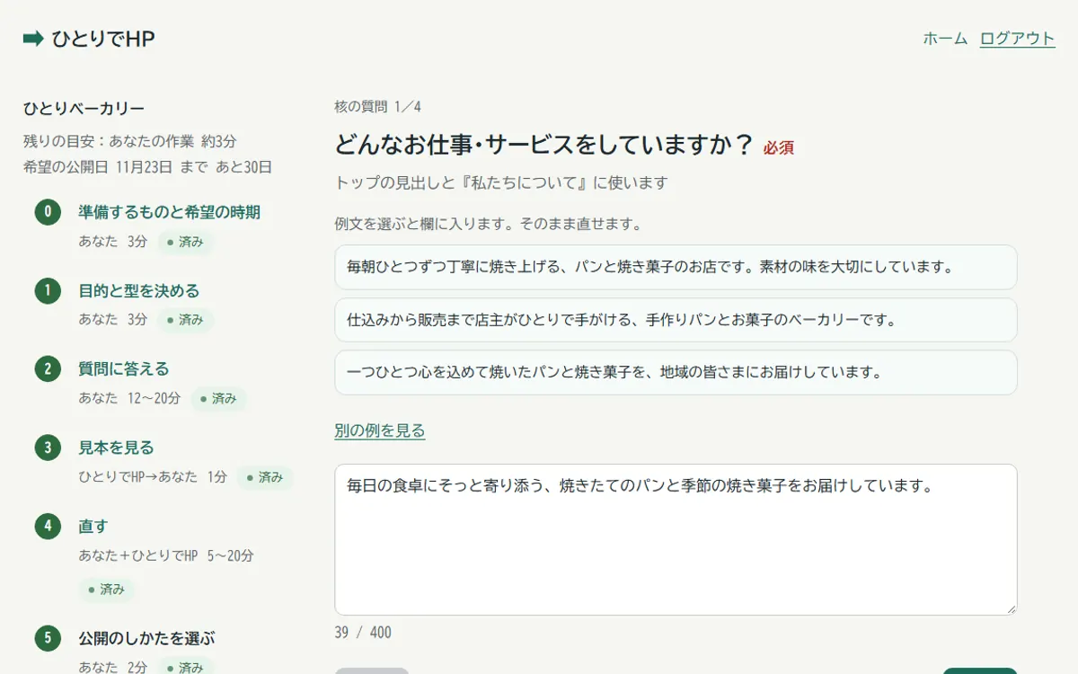Go to ホーム link
This screenshot has width=1078, height=674.
click(945, 39)
